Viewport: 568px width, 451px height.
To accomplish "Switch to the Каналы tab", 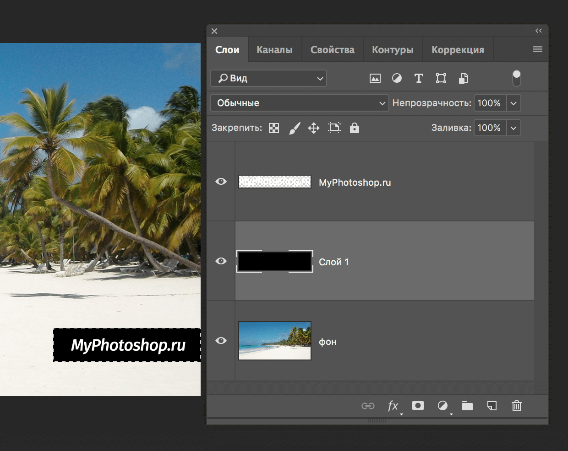I will coord(274,50).
